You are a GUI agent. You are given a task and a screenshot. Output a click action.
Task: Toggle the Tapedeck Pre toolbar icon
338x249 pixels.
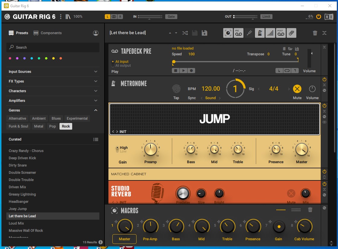239,33
